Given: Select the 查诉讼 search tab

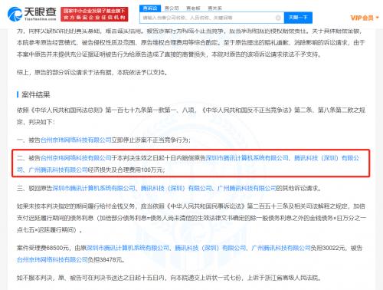Looking at the screenshot, I should coord(150,8).
